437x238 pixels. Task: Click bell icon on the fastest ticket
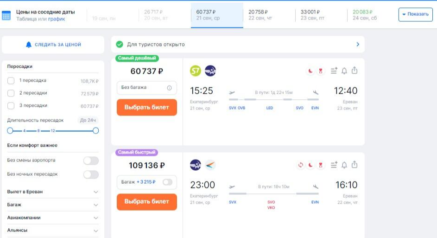click(344, 165)
